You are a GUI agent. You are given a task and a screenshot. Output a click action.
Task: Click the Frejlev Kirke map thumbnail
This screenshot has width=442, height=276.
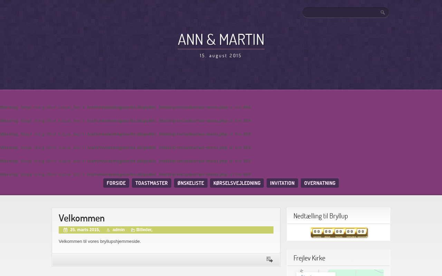(339, 273)
